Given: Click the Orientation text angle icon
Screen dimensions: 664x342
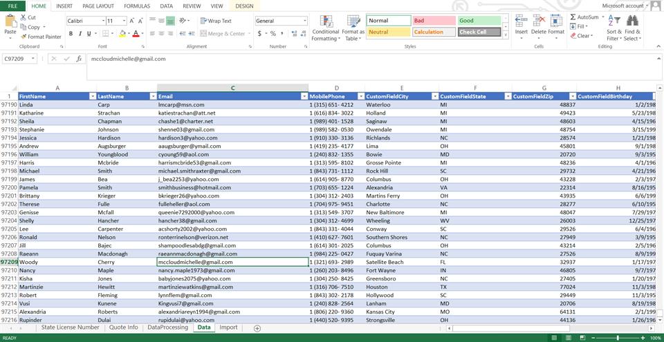Looking at the screenshot, I should pyautogui.click(x=183, y=21).
